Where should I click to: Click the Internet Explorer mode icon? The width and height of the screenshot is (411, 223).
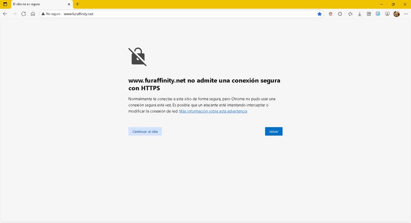click(378, 14)
